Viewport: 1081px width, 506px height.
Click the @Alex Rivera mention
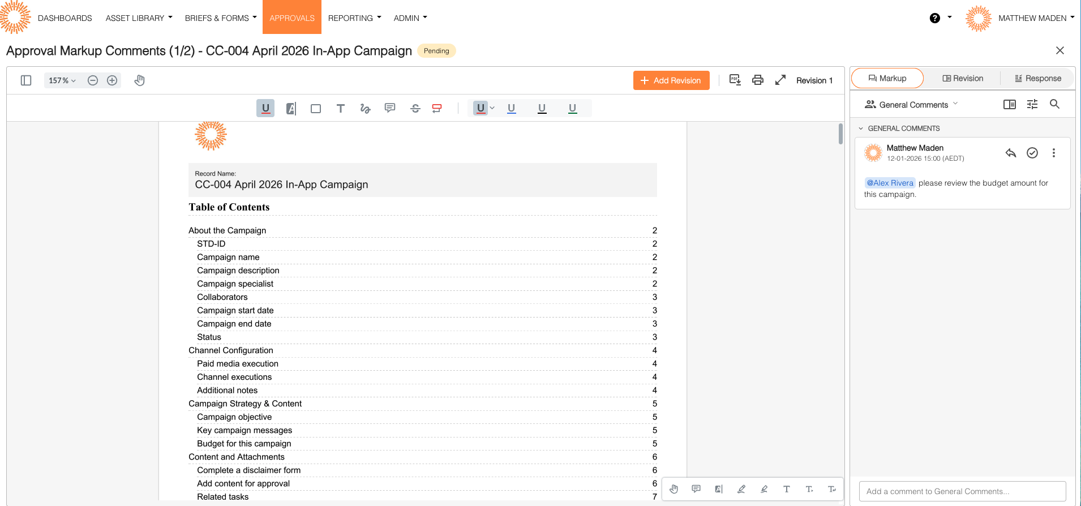(890, 183)
